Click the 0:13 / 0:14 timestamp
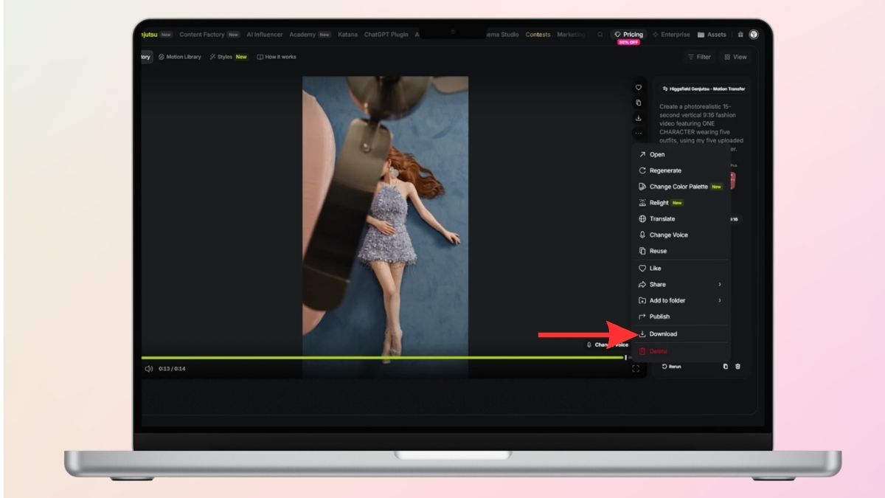Image resolution: width=885 pixels, height=498 pixels. click(172, 368)
